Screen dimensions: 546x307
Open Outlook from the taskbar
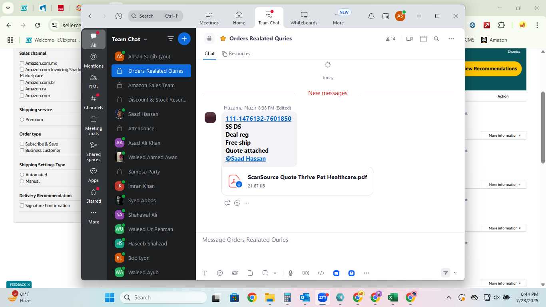[305, 297]
